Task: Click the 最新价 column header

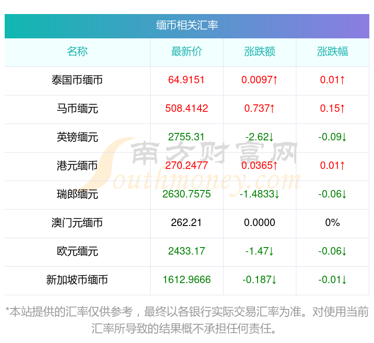Action: (x=186, y=52)
